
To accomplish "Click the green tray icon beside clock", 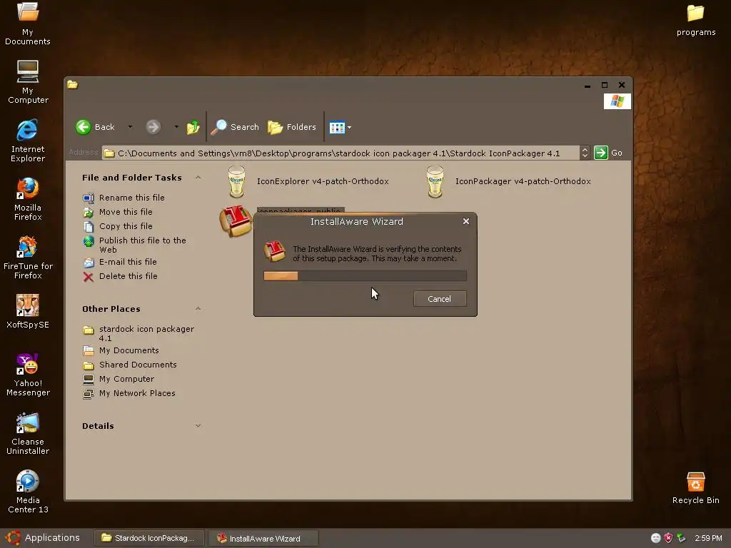I will point(681,538).
